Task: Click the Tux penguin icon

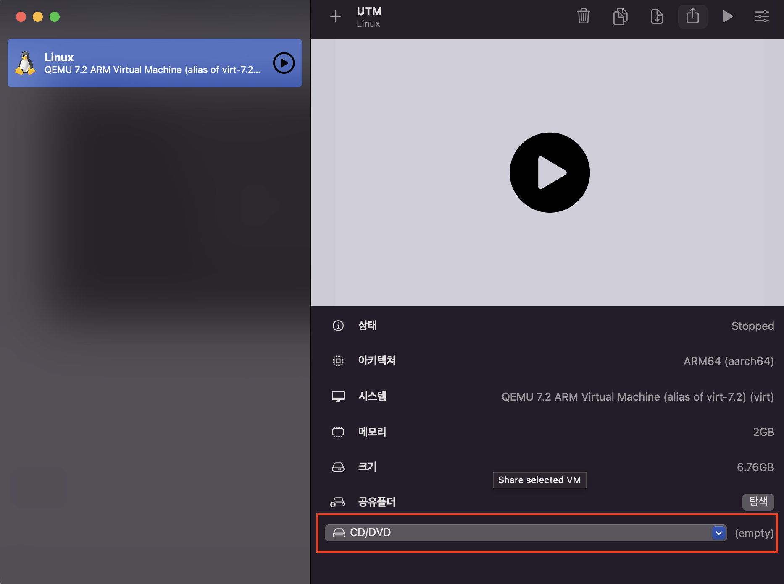Action: pyautogui.click(x=25, y=63)
